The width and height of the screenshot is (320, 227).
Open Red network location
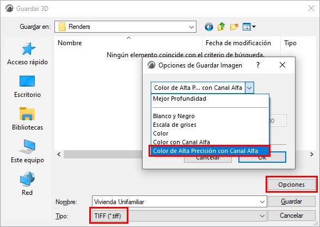pos(27,184)
